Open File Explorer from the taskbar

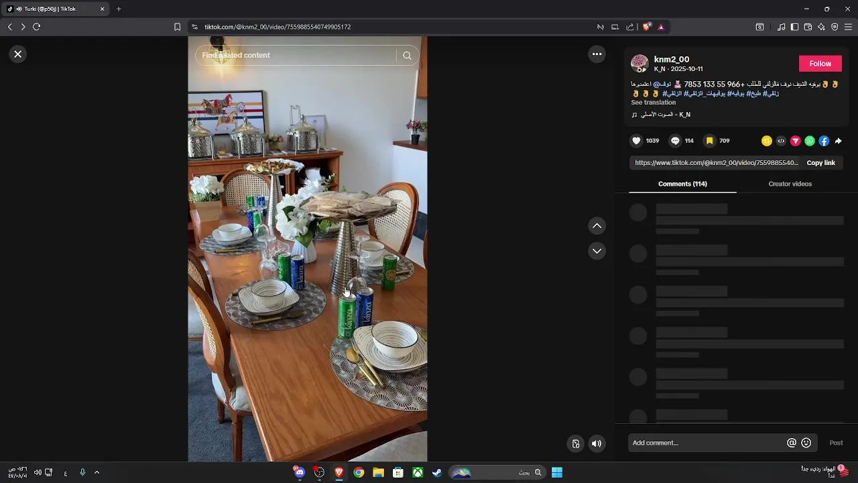pyautogui.click(x=378, y=472)
